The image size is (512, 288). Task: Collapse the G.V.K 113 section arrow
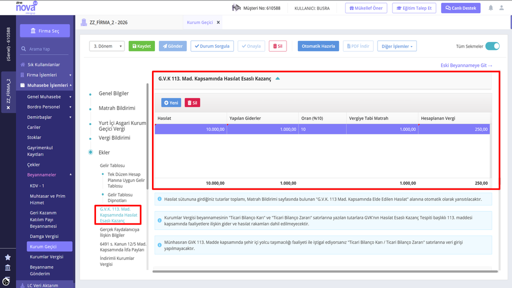pos(277,78)
